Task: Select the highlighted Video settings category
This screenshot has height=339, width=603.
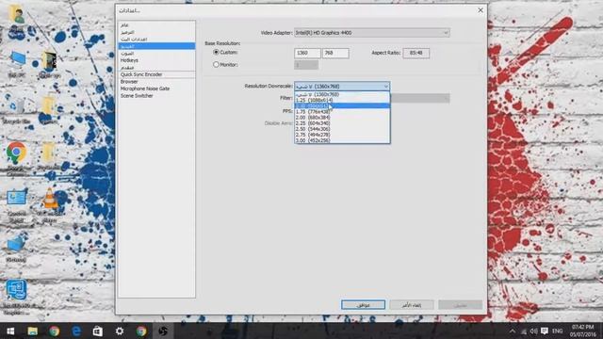Action: pyautogui.click(x=156, y=46)
